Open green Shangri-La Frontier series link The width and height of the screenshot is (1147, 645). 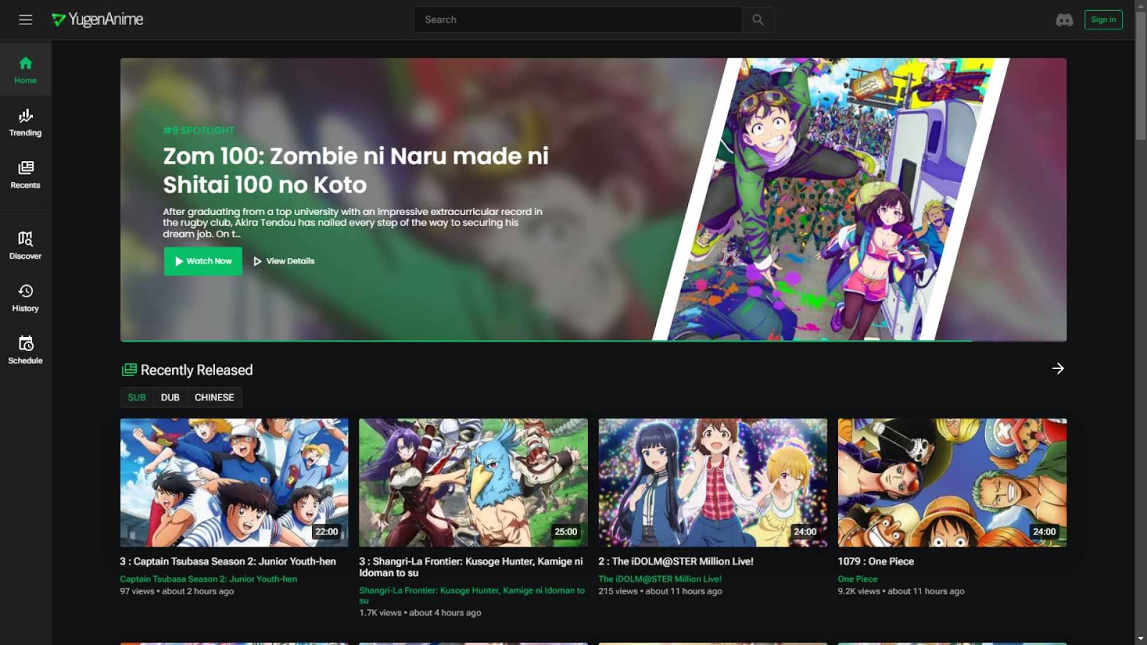click(472, 596)
